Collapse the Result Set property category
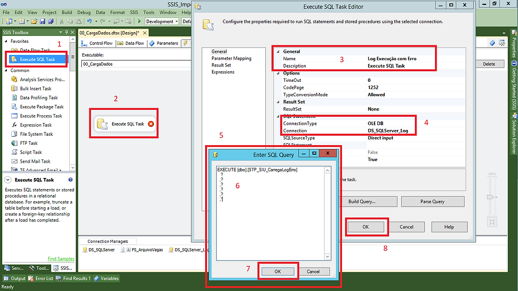Screen dimensions: 518x291 [278, 102]
